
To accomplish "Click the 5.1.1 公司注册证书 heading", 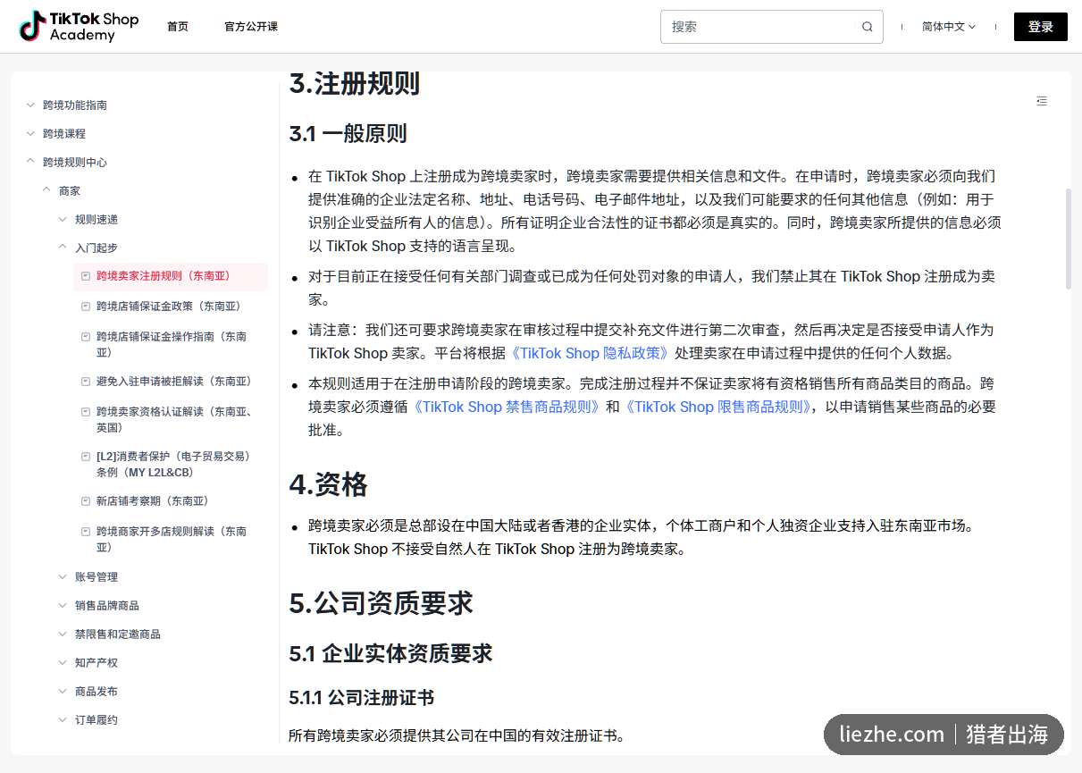I will (361, 698).
